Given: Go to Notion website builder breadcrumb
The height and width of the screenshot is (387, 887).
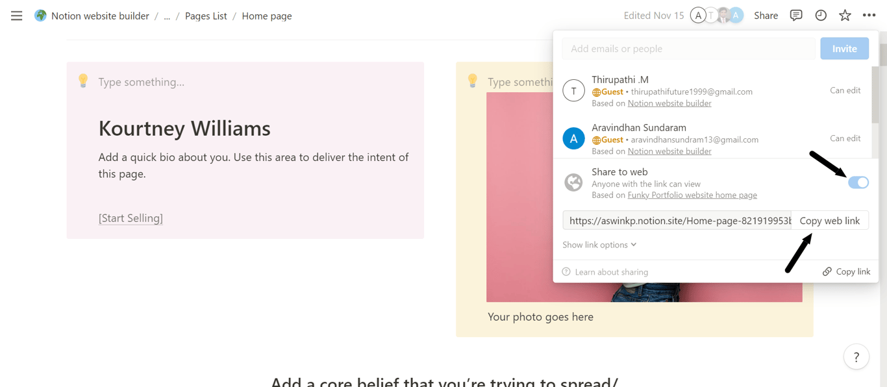Looking at the screenshot, I should (100, 16).
